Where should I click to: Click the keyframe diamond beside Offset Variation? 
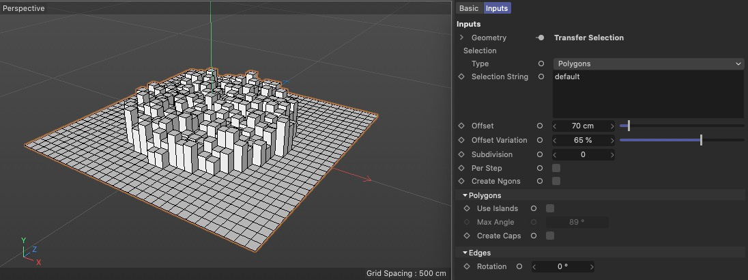coord(461,140)
